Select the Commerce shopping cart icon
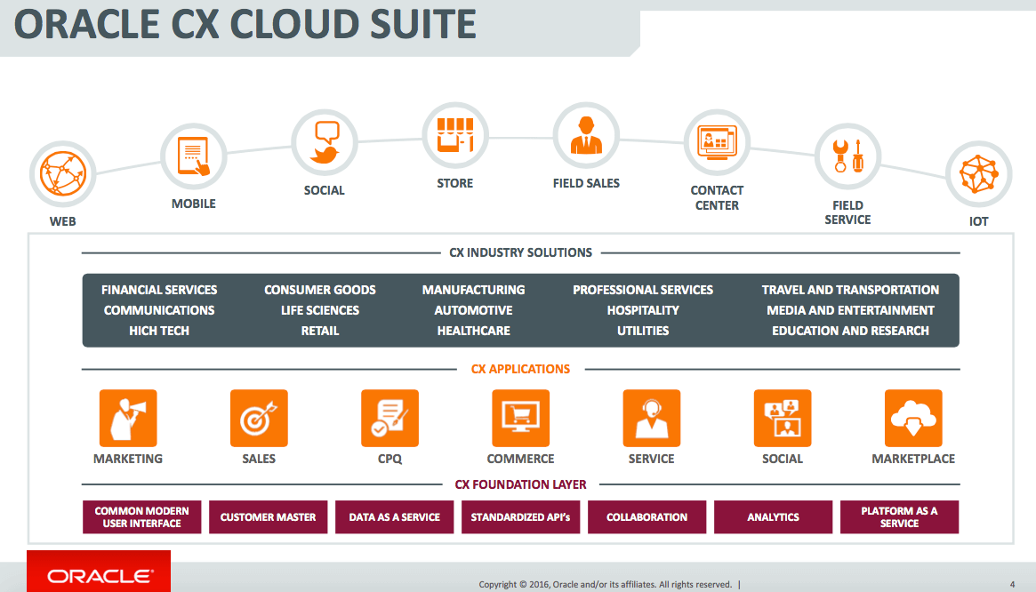This screenshot has height=592, width=1036. coord(520,419)
